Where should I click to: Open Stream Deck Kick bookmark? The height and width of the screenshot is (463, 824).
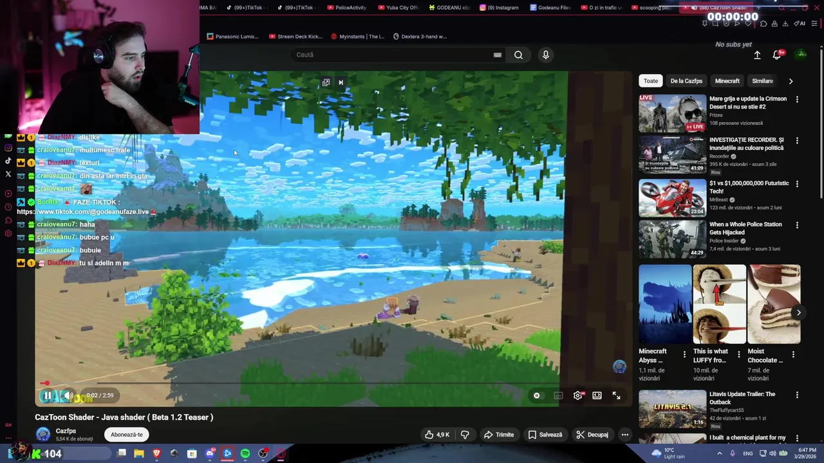[295, 37]
